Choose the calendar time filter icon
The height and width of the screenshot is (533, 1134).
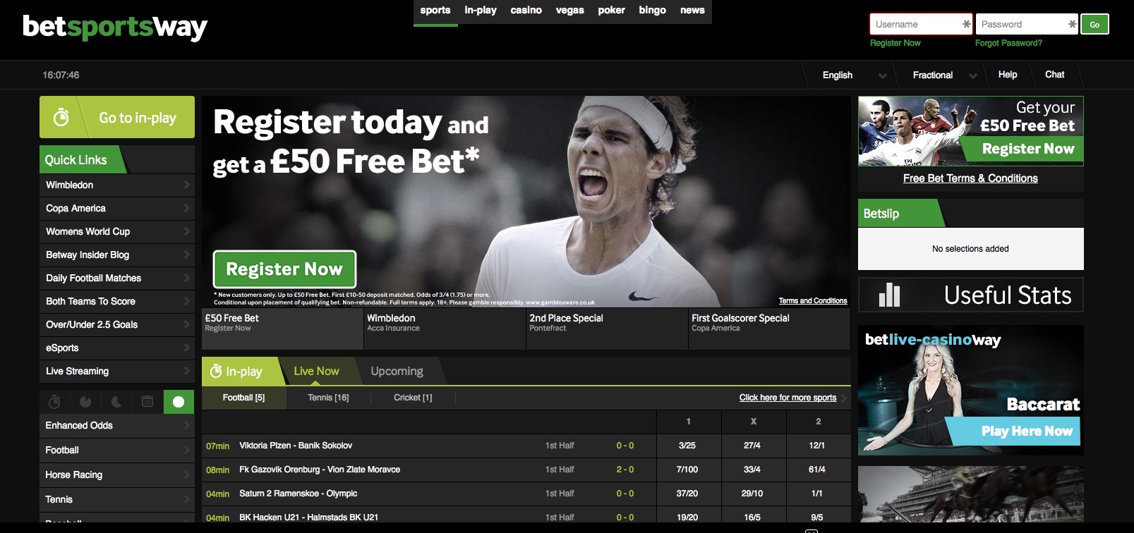(x=147, y=402)
